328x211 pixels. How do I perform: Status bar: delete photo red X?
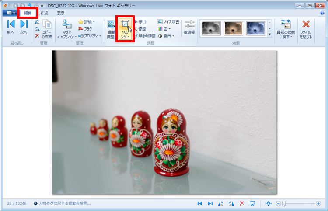click(242, 204)
